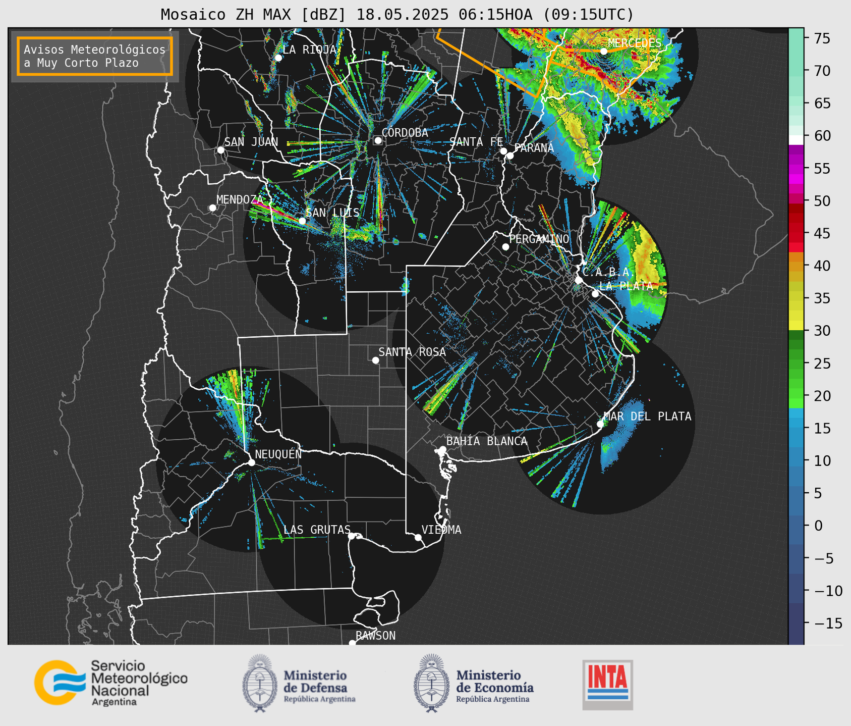The image size is (851, 726).
Task: Click the MERCEDES city label
Action: (x=635, y=43)
